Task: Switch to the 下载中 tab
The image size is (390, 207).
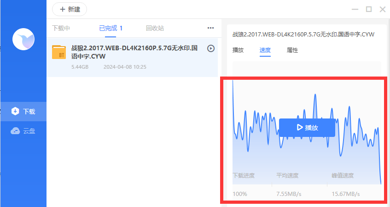Action: pyautogui.click(x=61, y=28)
